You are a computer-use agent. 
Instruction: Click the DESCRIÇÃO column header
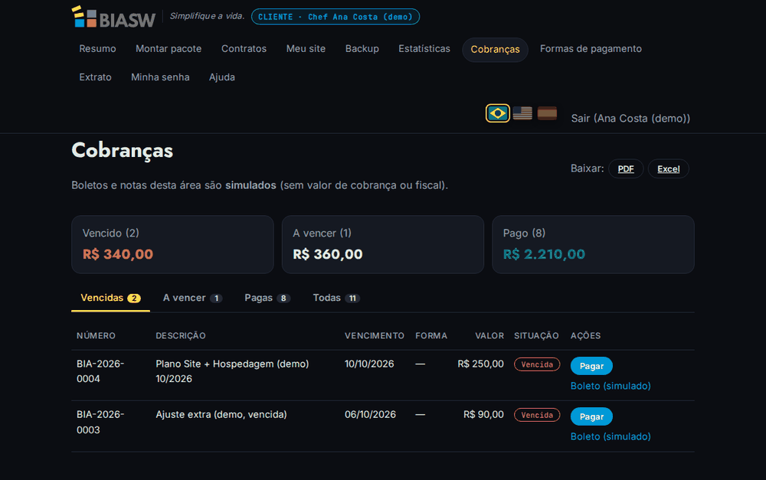point(181,335)
